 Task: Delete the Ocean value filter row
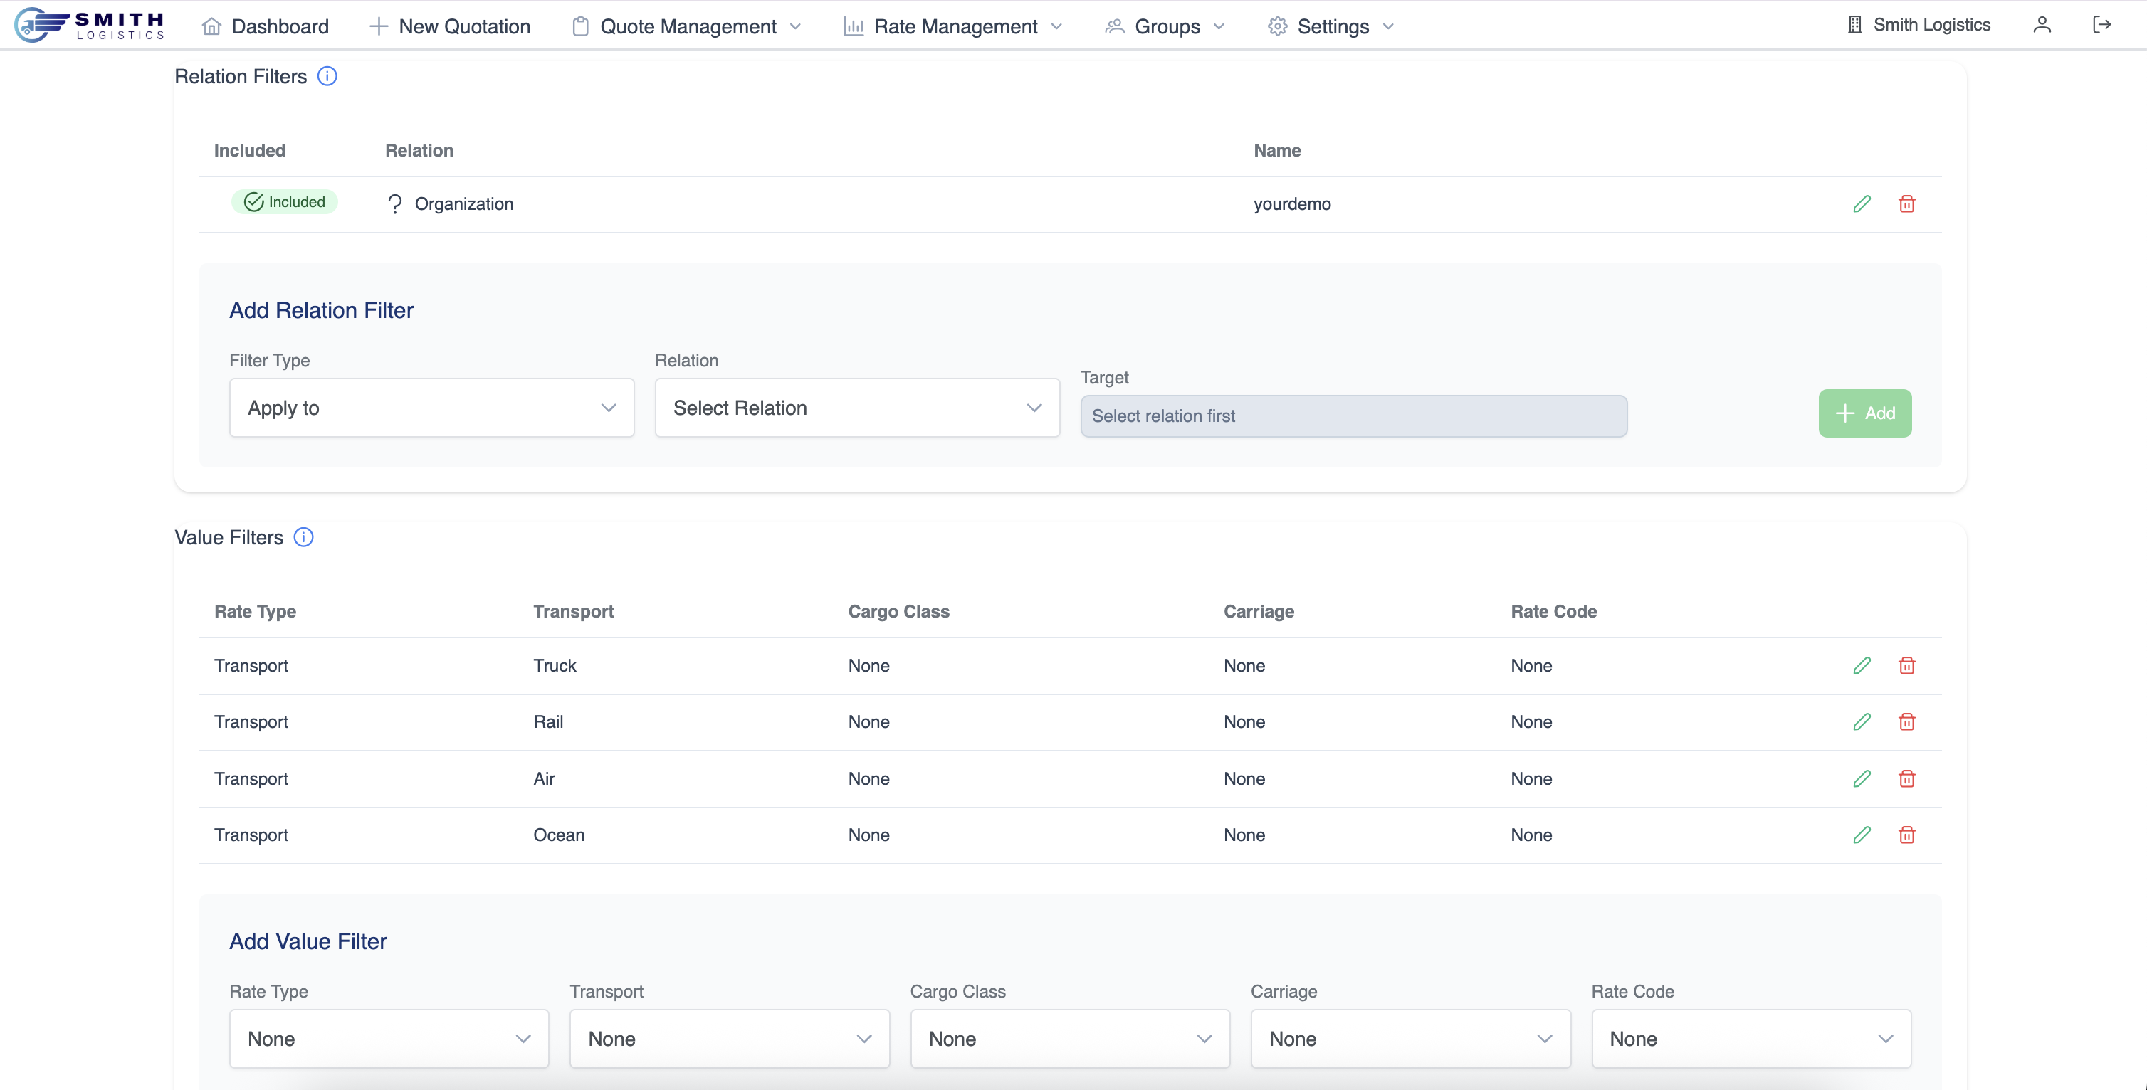[x=1906, y=835]
